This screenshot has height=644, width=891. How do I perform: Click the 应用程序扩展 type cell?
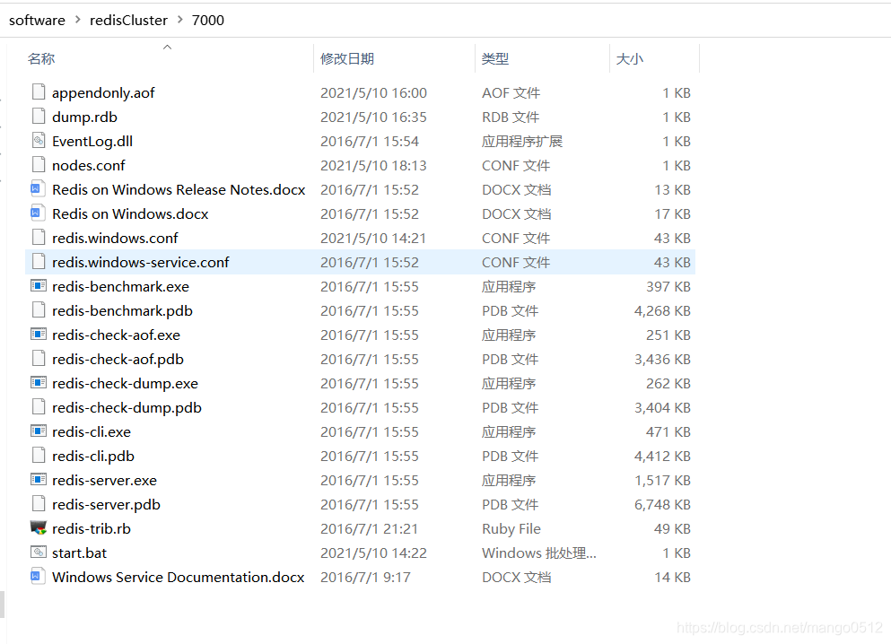522,141
